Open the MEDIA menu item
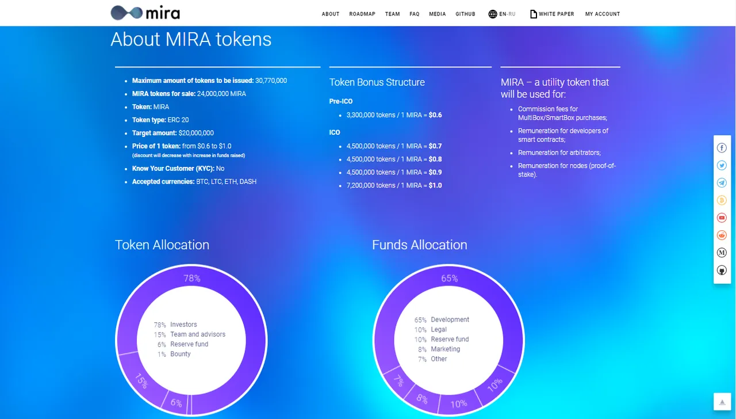 point(438,14)
